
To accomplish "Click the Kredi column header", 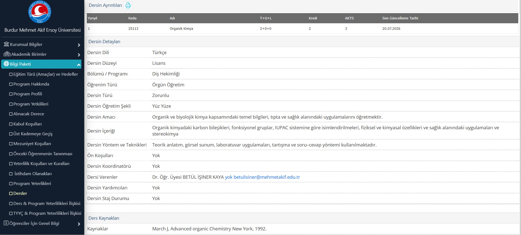I will [313, 18].
